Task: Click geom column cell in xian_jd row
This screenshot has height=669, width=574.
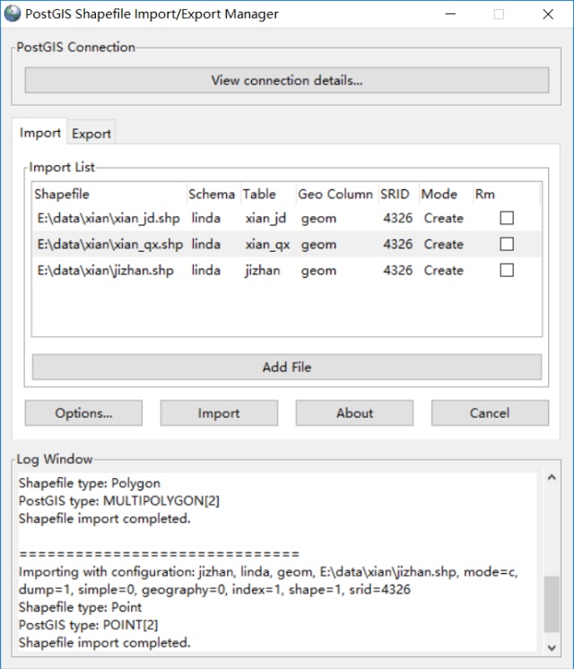Action: click(318, 219)
